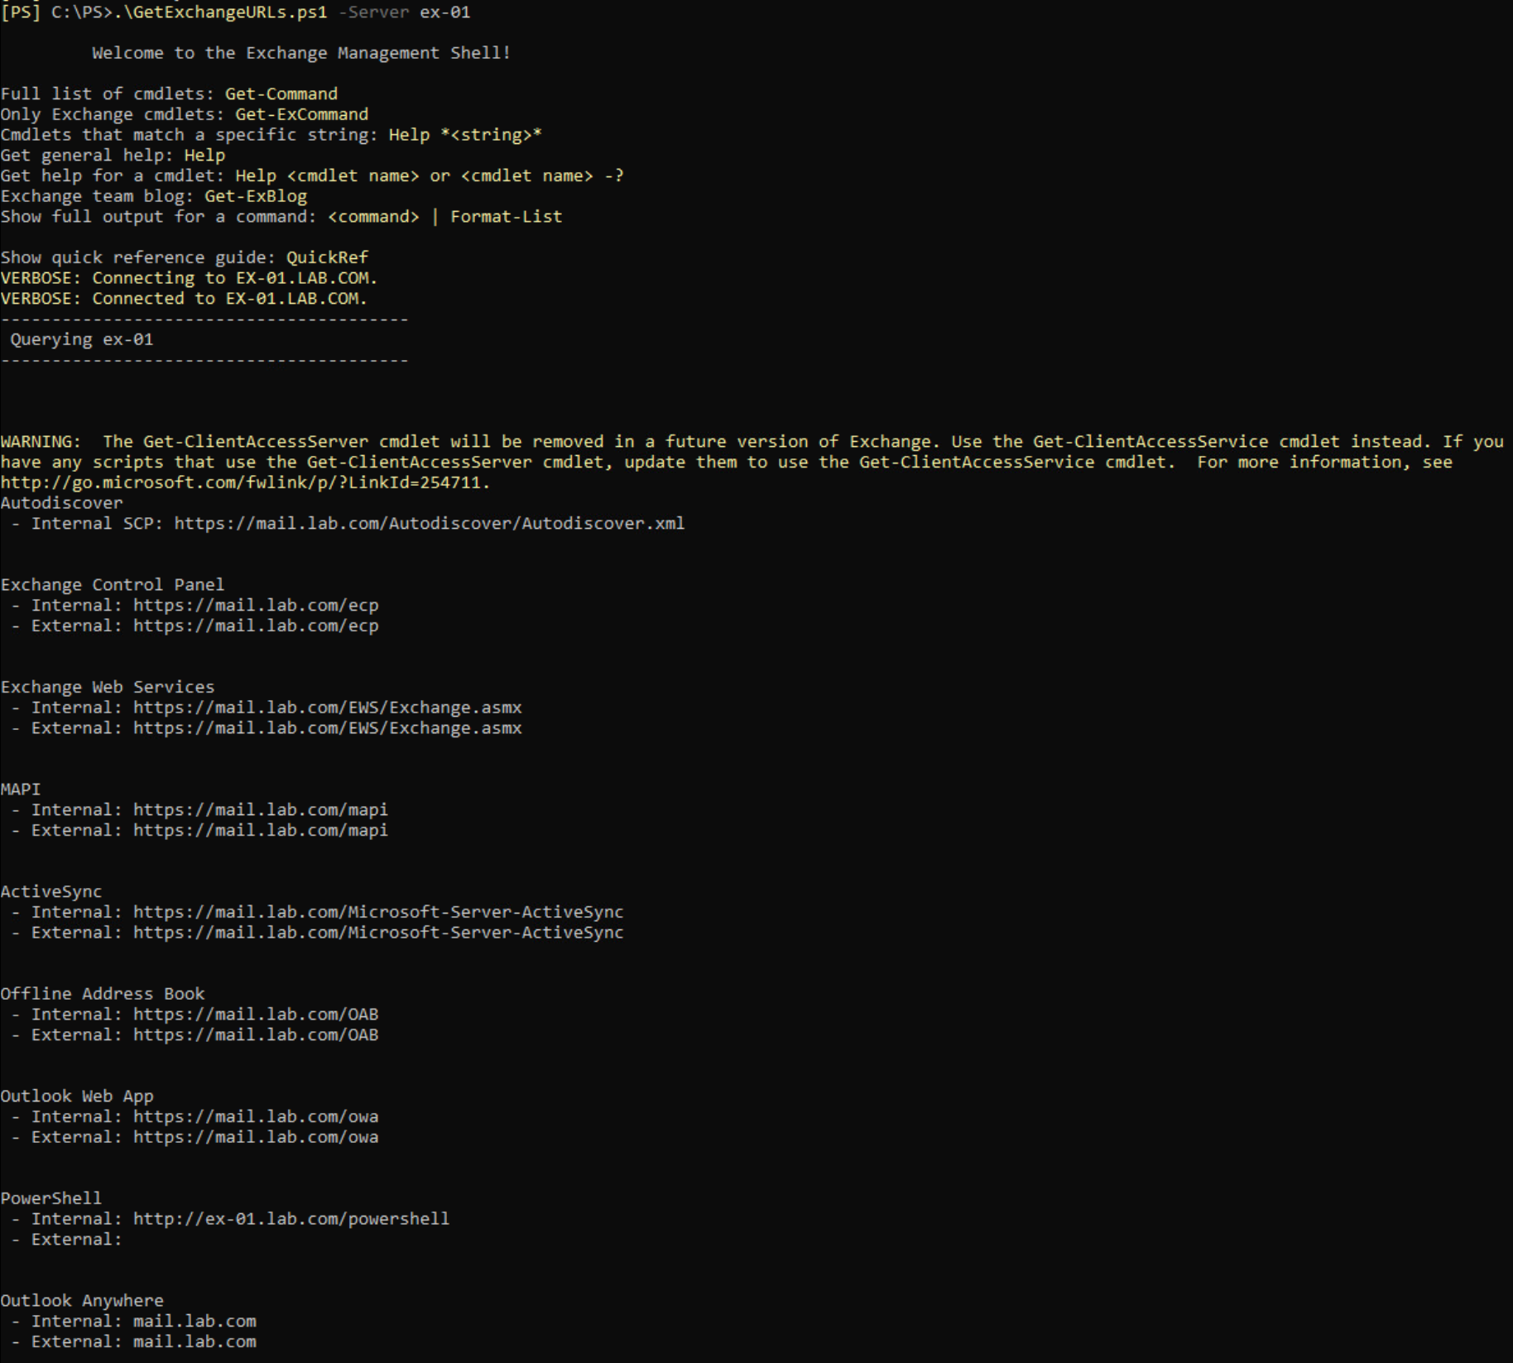
Task: Click the Autodiscover Internal SCP URL
Action: point(429,523)
